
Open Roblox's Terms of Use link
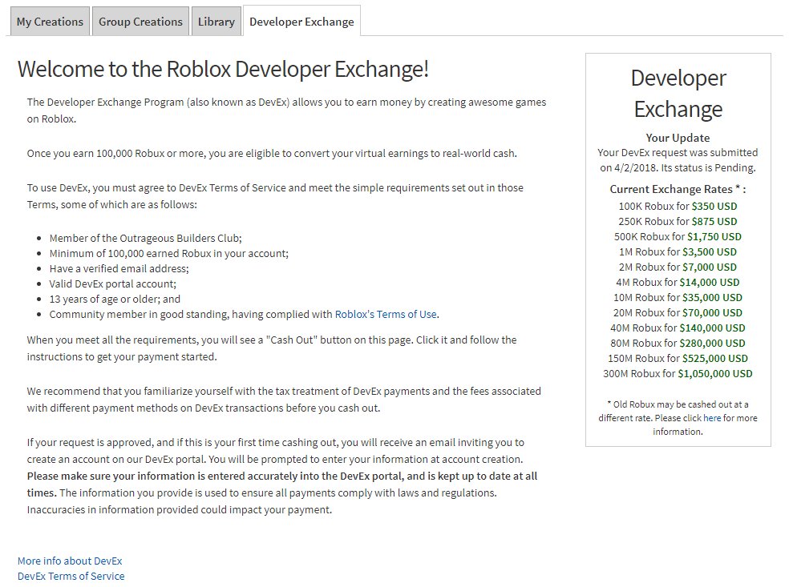[386, 314]
